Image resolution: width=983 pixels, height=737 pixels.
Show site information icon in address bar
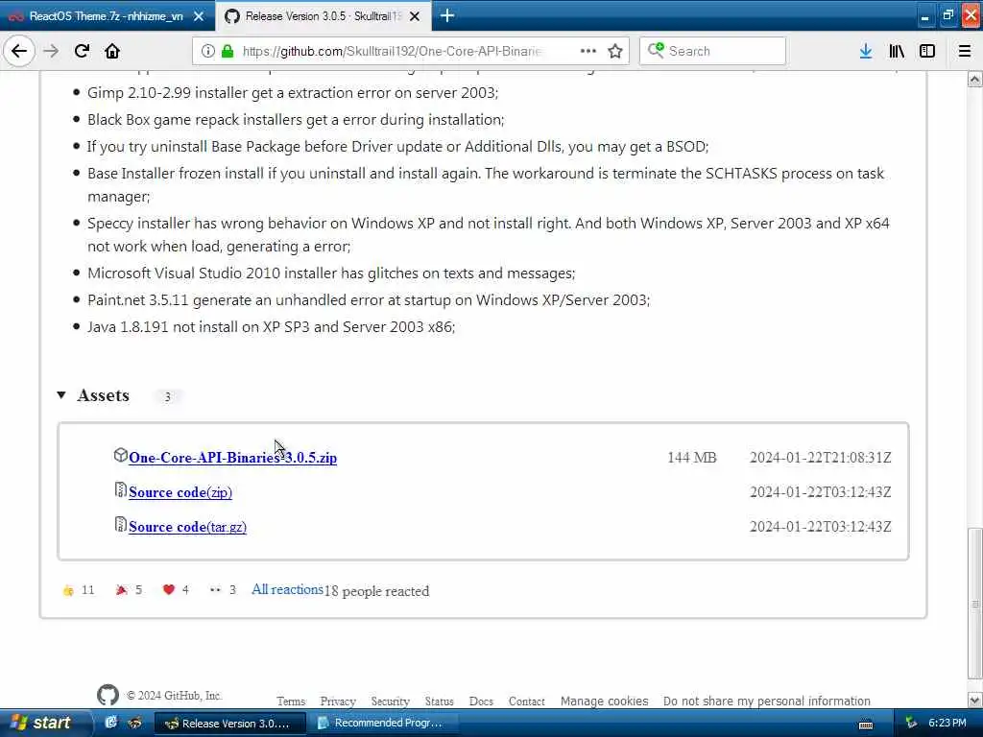207,51
